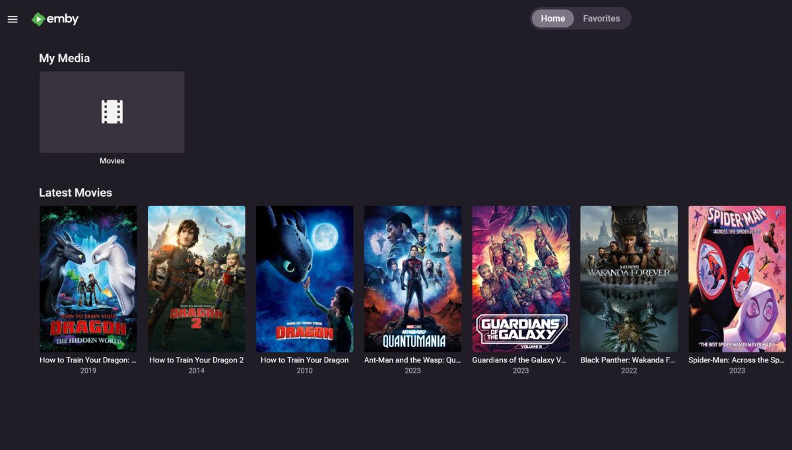This screenshot has width=792, height=450.
Task: Click the My Media heading
Action: point(65,58)
